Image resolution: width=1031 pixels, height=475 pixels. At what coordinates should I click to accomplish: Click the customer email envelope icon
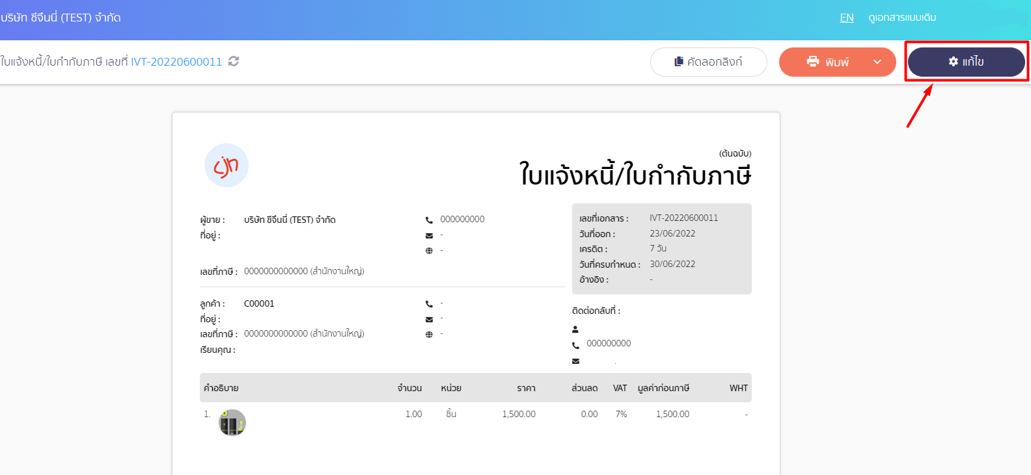coord(429,319)
